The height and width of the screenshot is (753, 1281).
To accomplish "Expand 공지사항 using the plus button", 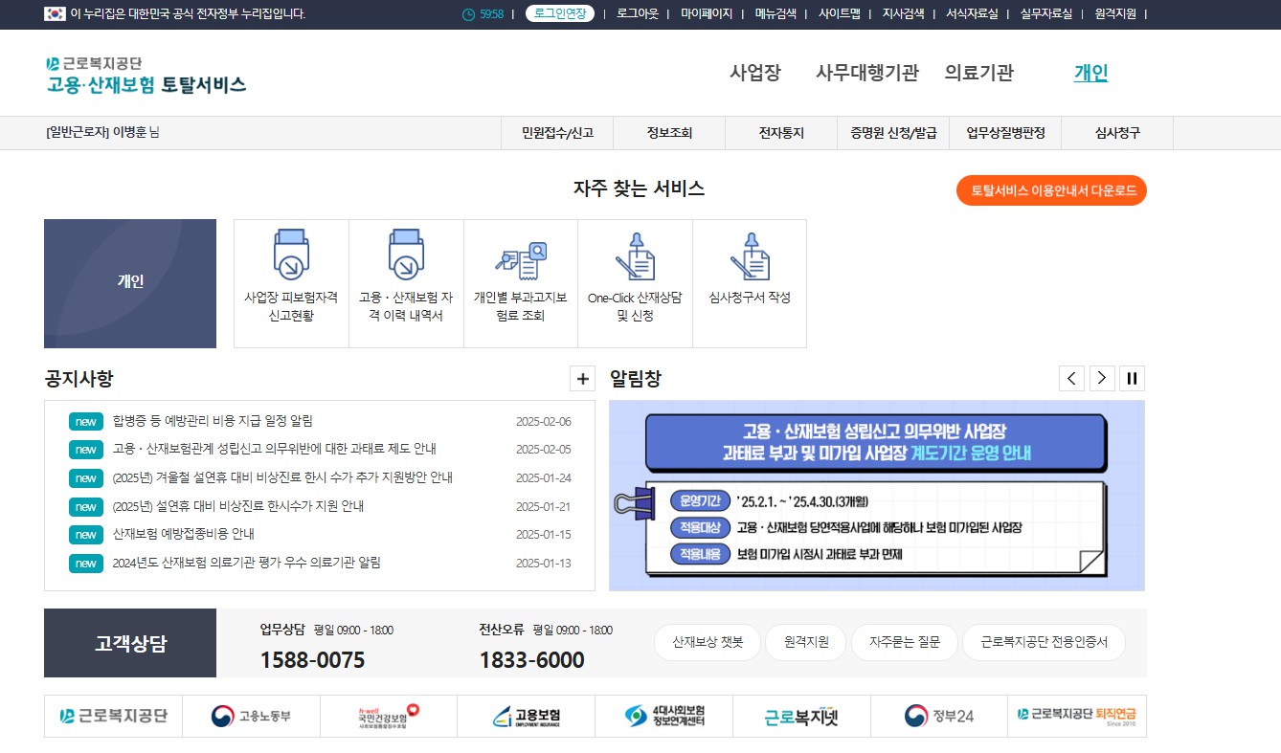I will point(582,378).
